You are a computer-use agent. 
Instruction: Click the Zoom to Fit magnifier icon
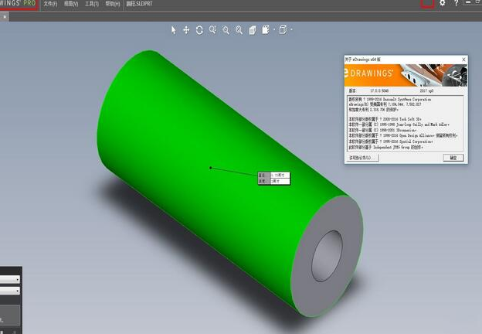point(212,30)
